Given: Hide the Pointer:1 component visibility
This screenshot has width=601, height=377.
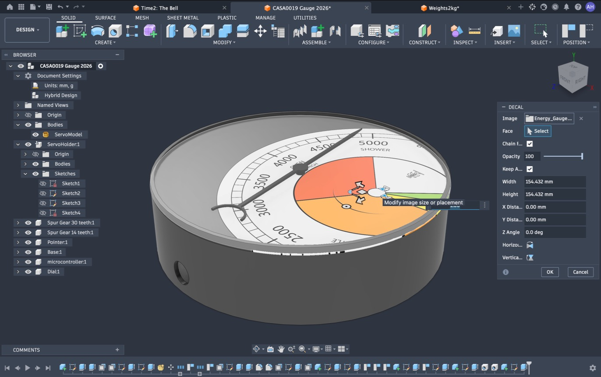Looking at the screenshot, I should pyautogui.click(x=28, y=242).
